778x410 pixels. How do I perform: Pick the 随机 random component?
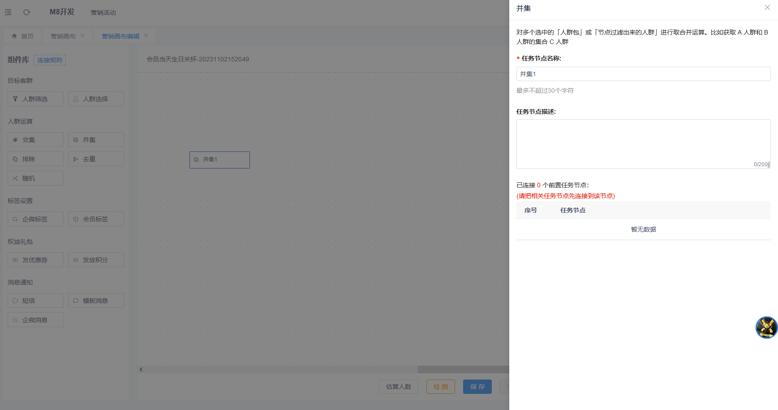pyautogui.click(x=35, y=178)
